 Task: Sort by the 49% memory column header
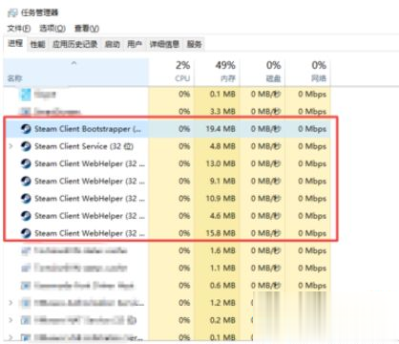[x=217, y=73]
